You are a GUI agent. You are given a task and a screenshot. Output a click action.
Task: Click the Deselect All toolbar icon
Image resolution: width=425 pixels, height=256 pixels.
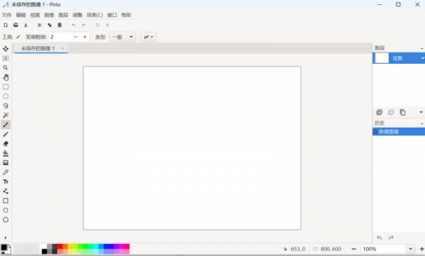108,25
